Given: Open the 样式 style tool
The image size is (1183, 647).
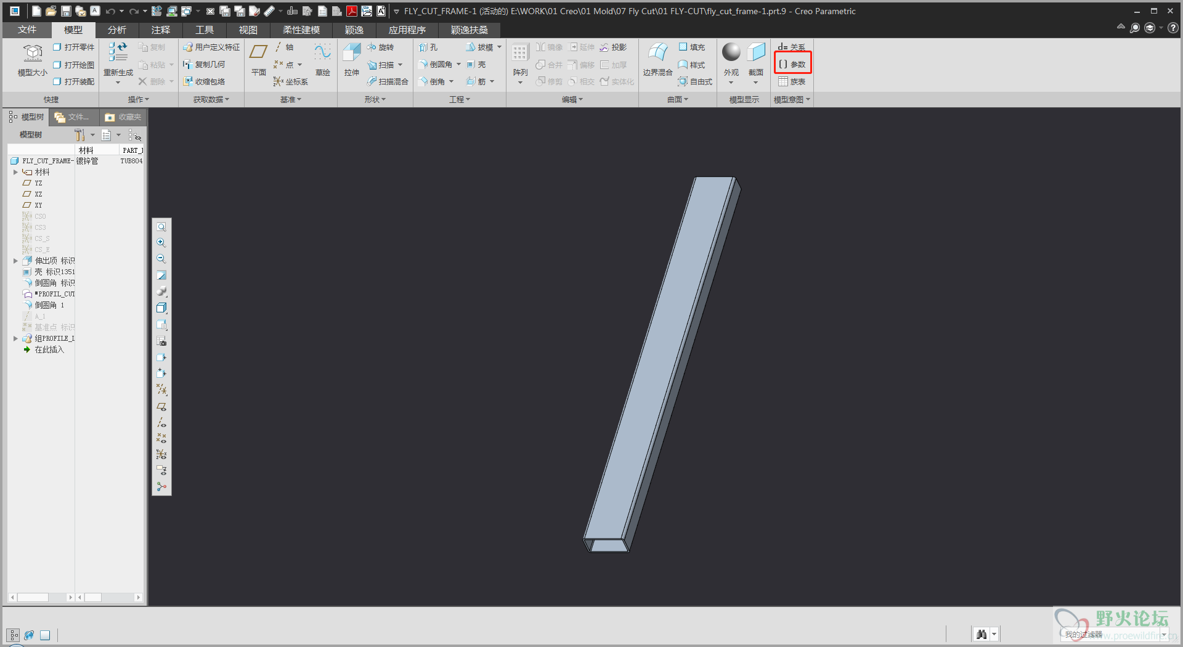Looking at the screenshot, I should [x=691, y=65].
